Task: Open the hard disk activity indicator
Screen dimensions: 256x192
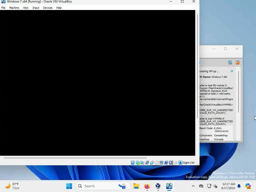Action: pyautogui.click(x=132, y=162)
